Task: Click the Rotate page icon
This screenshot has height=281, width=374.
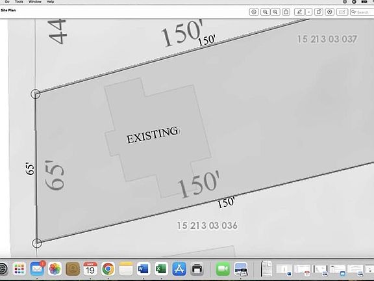Action: pyautogui.click(x=319, y=12)
